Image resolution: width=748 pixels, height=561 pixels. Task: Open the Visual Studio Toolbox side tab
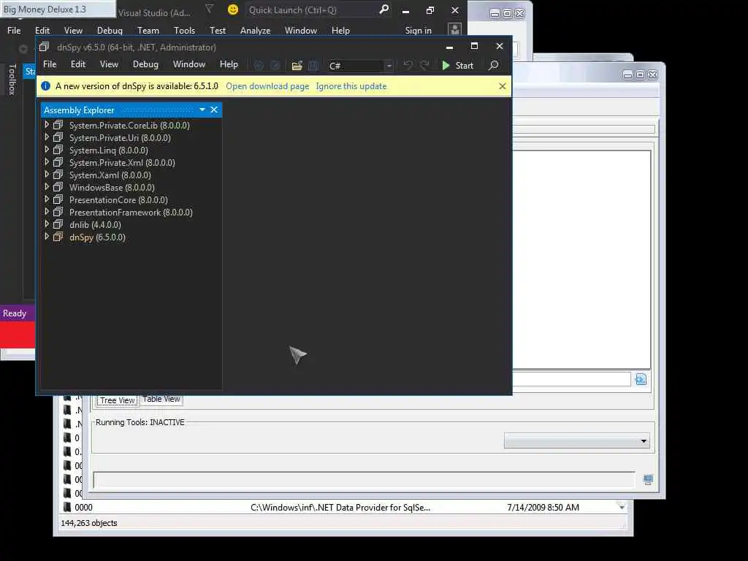12,79
